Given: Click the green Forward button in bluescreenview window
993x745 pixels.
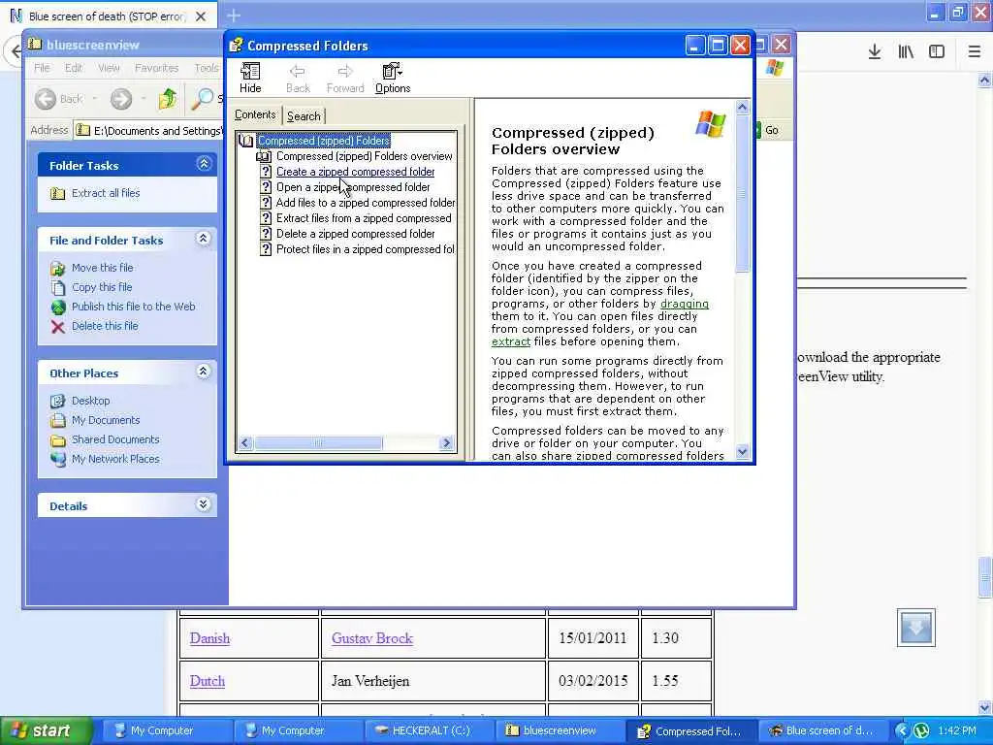Looking at the screenshot, I should (121, 99).
